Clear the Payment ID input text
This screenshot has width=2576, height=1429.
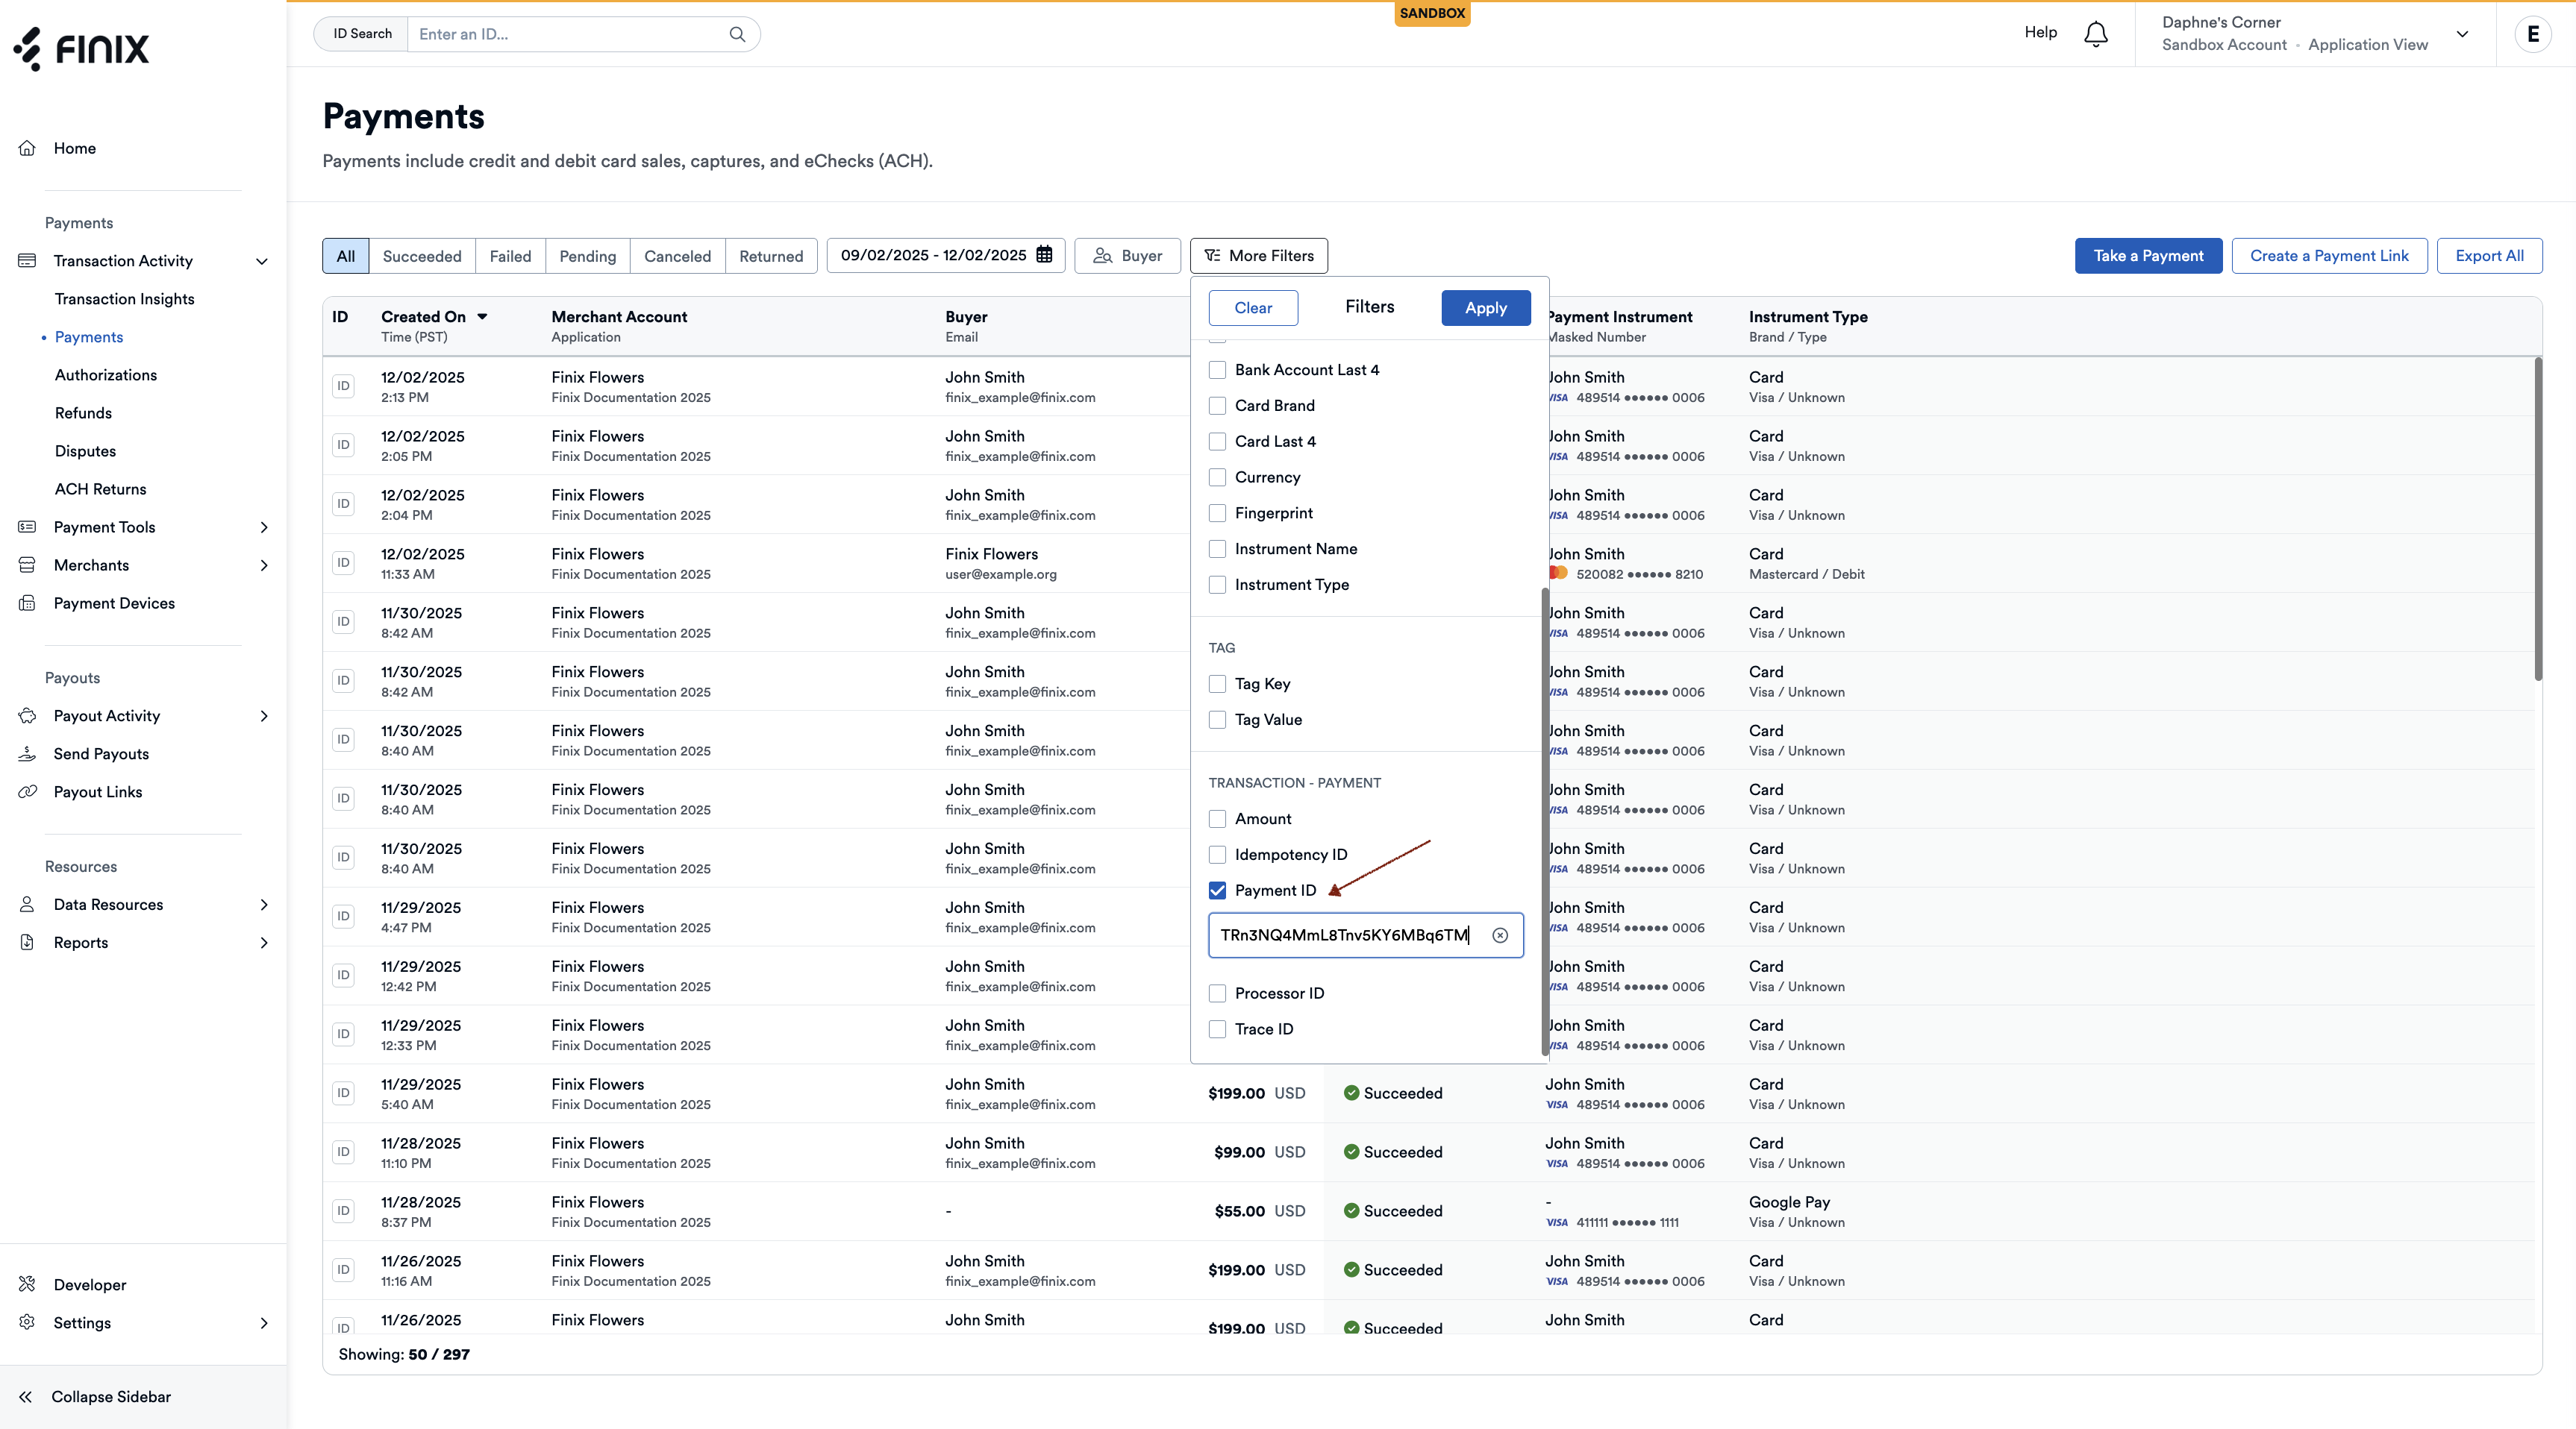1500,935
